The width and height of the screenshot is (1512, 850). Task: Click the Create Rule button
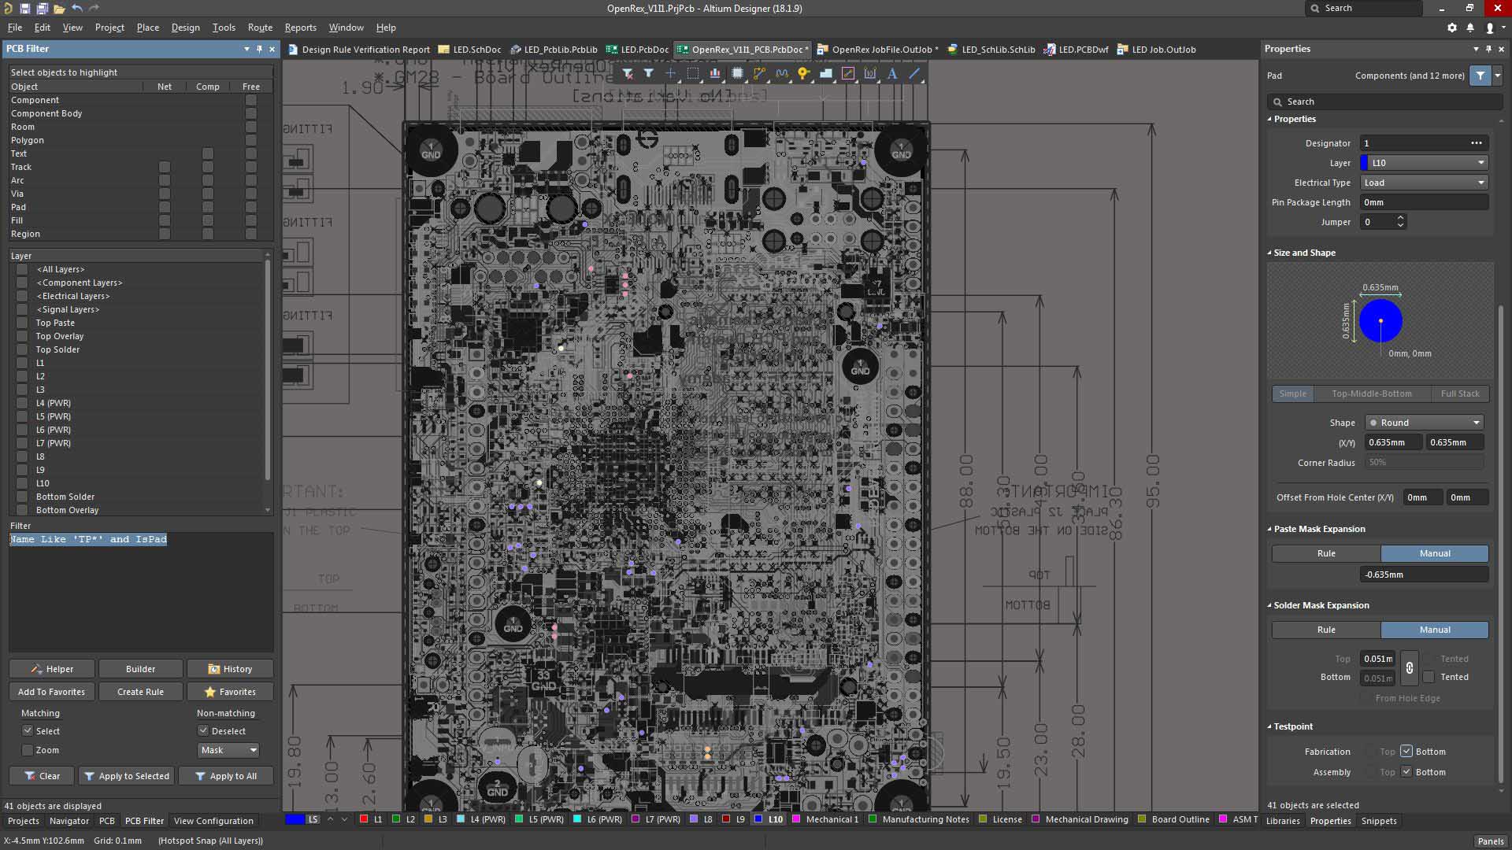pyautogui.click(x=140, y=692)
